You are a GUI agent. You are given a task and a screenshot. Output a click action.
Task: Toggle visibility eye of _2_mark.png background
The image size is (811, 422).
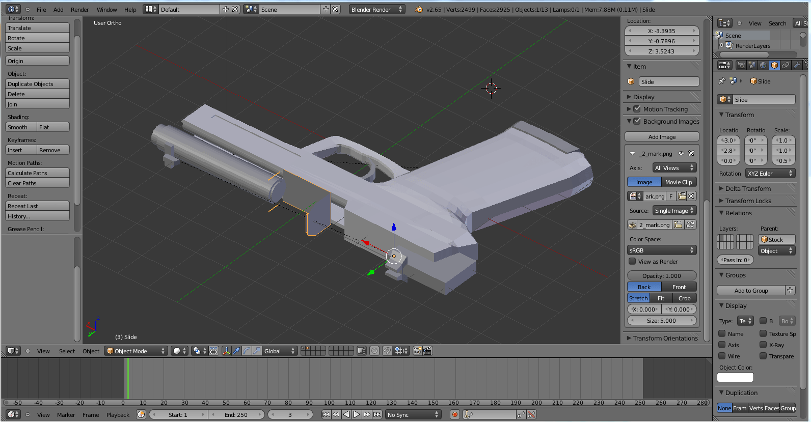681,153
